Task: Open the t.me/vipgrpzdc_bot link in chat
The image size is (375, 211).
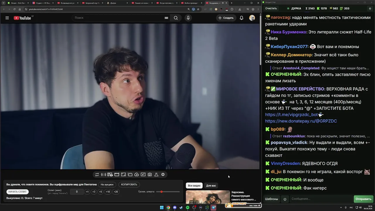Action: [292, 115]
